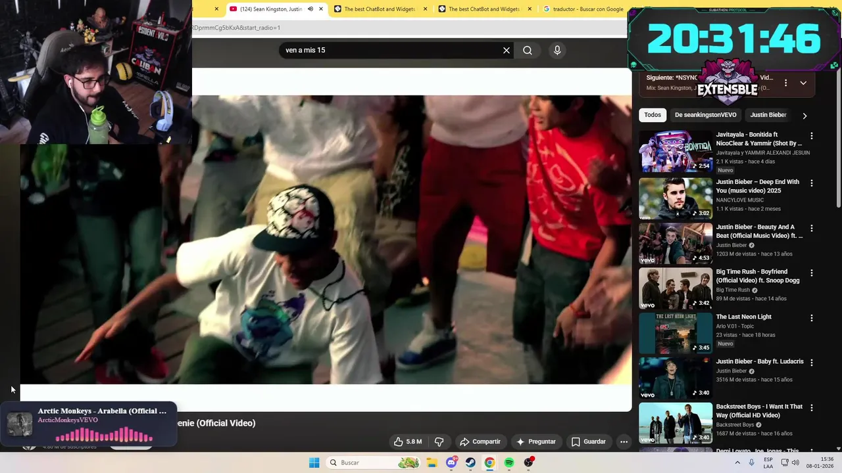The height and width of the screenshot is (473, 842).
Task: Open options for Javitayala Bonitida video
Action: (x=811, y=136)
